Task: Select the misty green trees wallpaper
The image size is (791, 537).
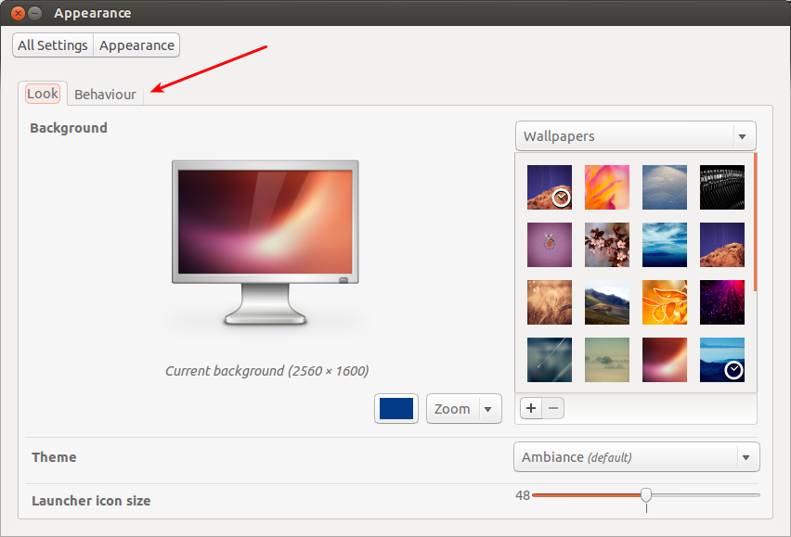Action: coord(607,360)
